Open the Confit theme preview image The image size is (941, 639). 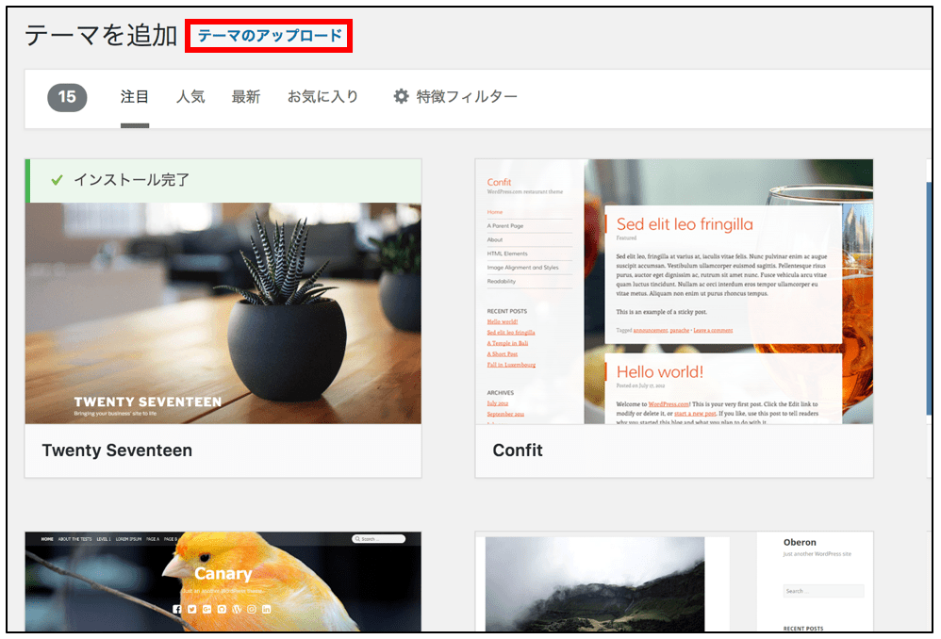674,291
